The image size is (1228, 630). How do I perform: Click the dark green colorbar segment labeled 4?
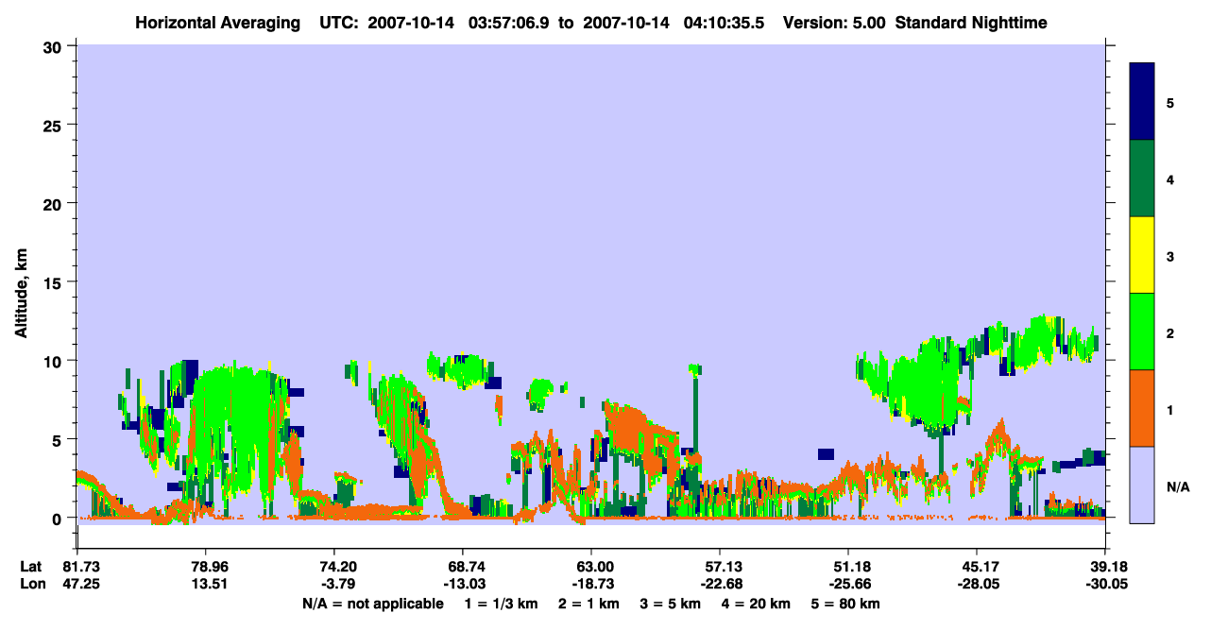1142,179
